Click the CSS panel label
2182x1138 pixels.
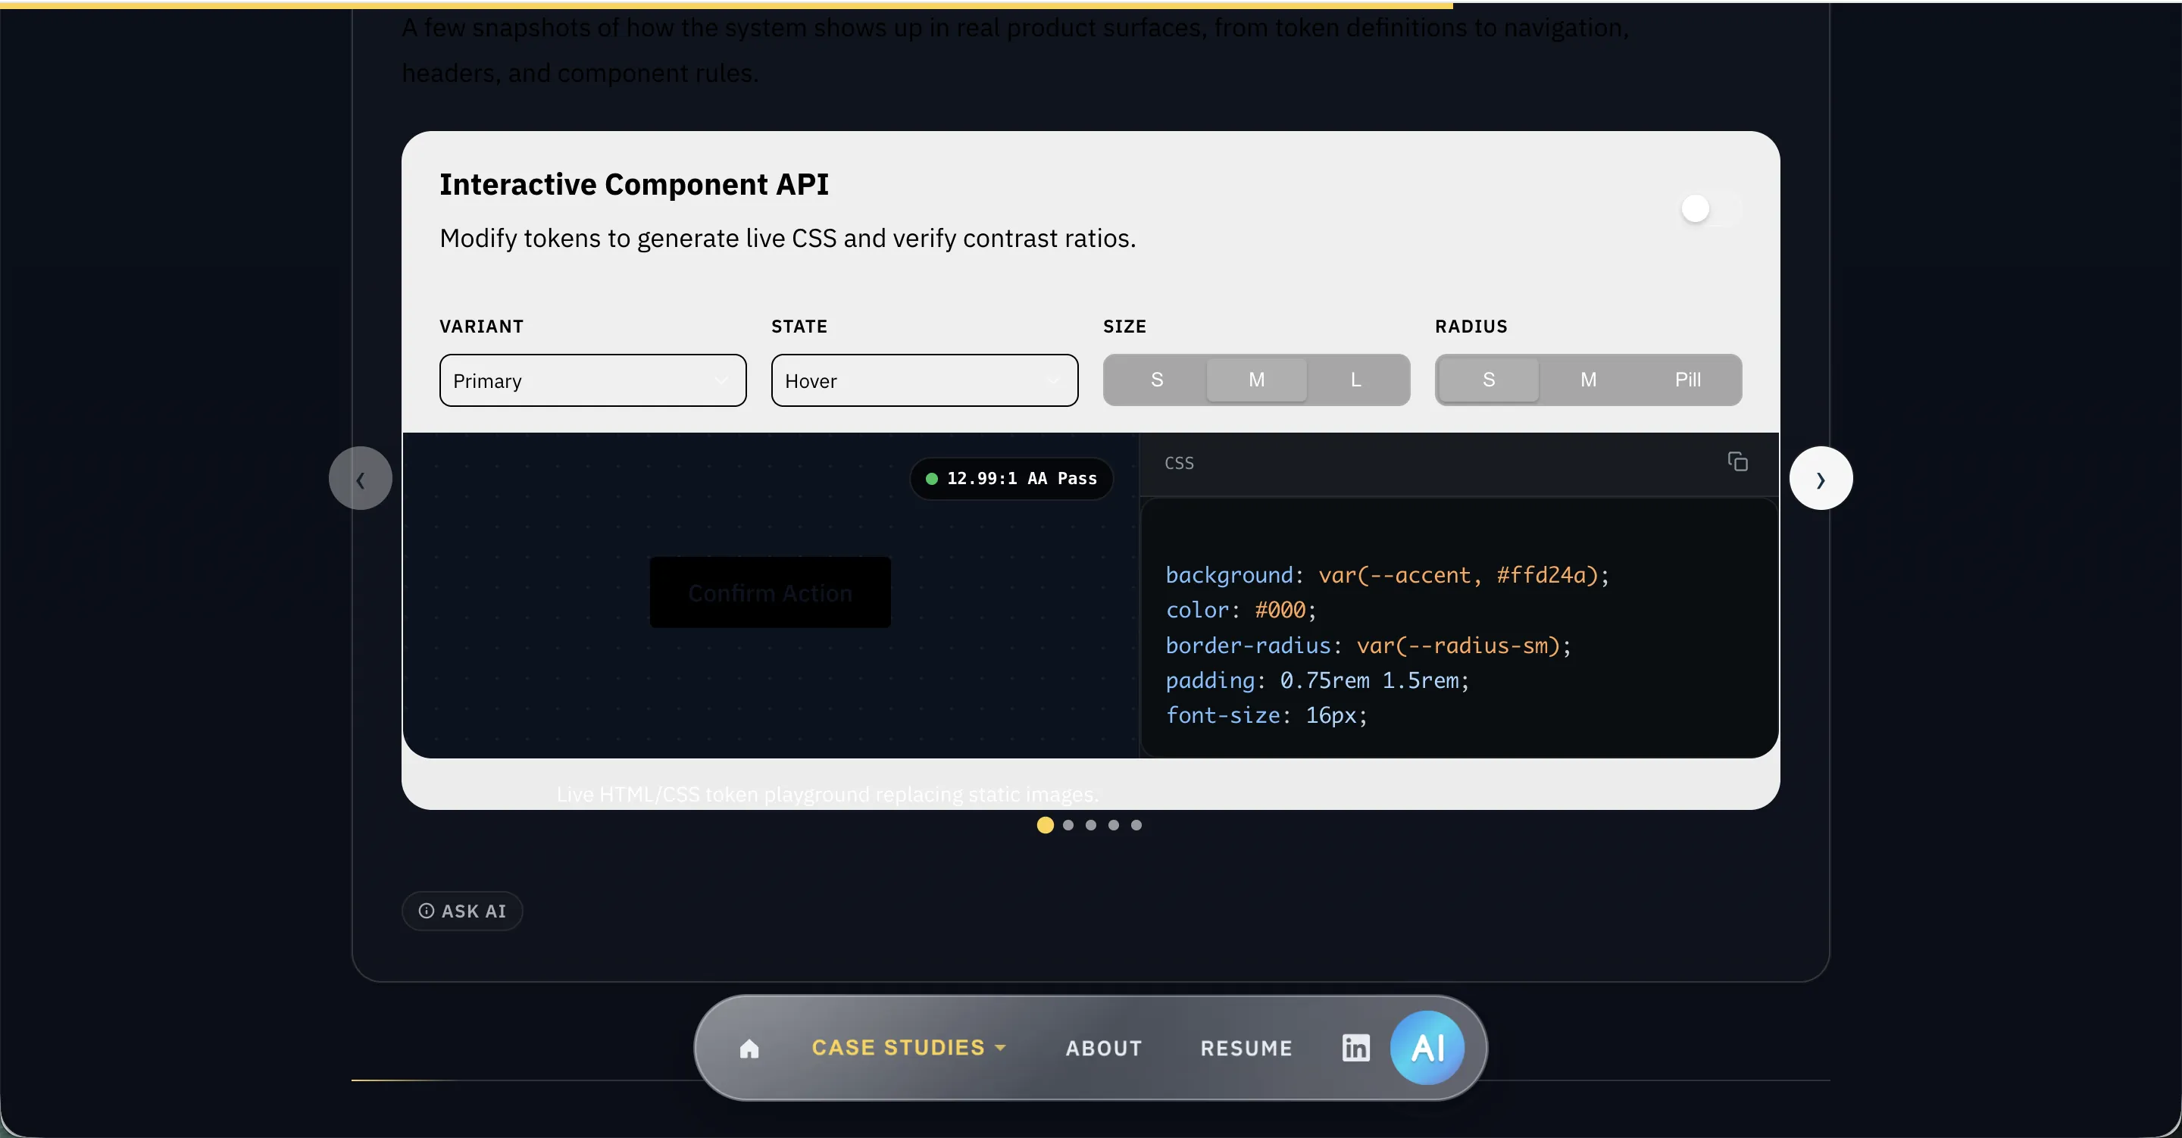[x=1179, y=463]
